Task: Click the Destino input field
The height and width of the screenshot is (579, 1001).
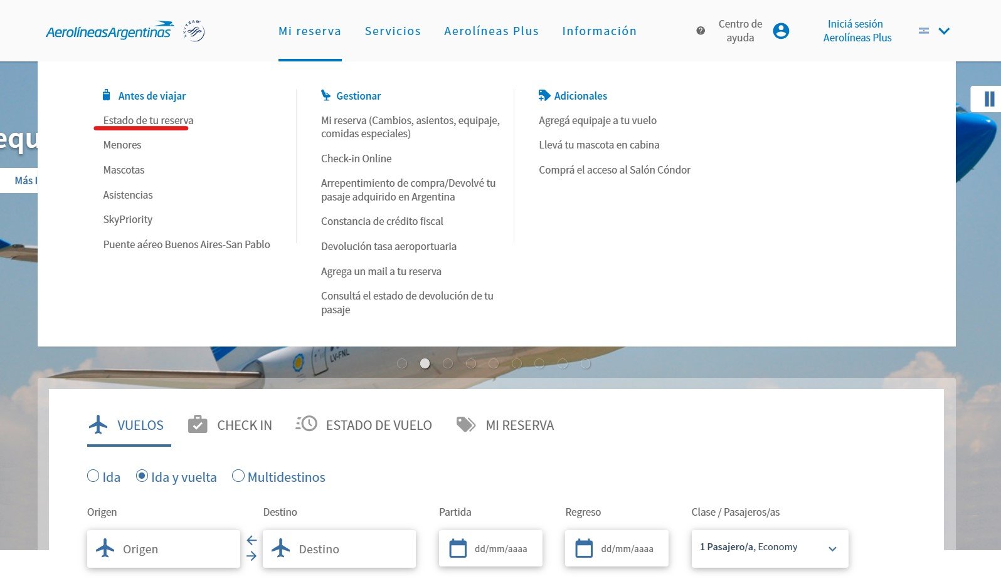Action: pyautogui.click(x=339, y=548)
